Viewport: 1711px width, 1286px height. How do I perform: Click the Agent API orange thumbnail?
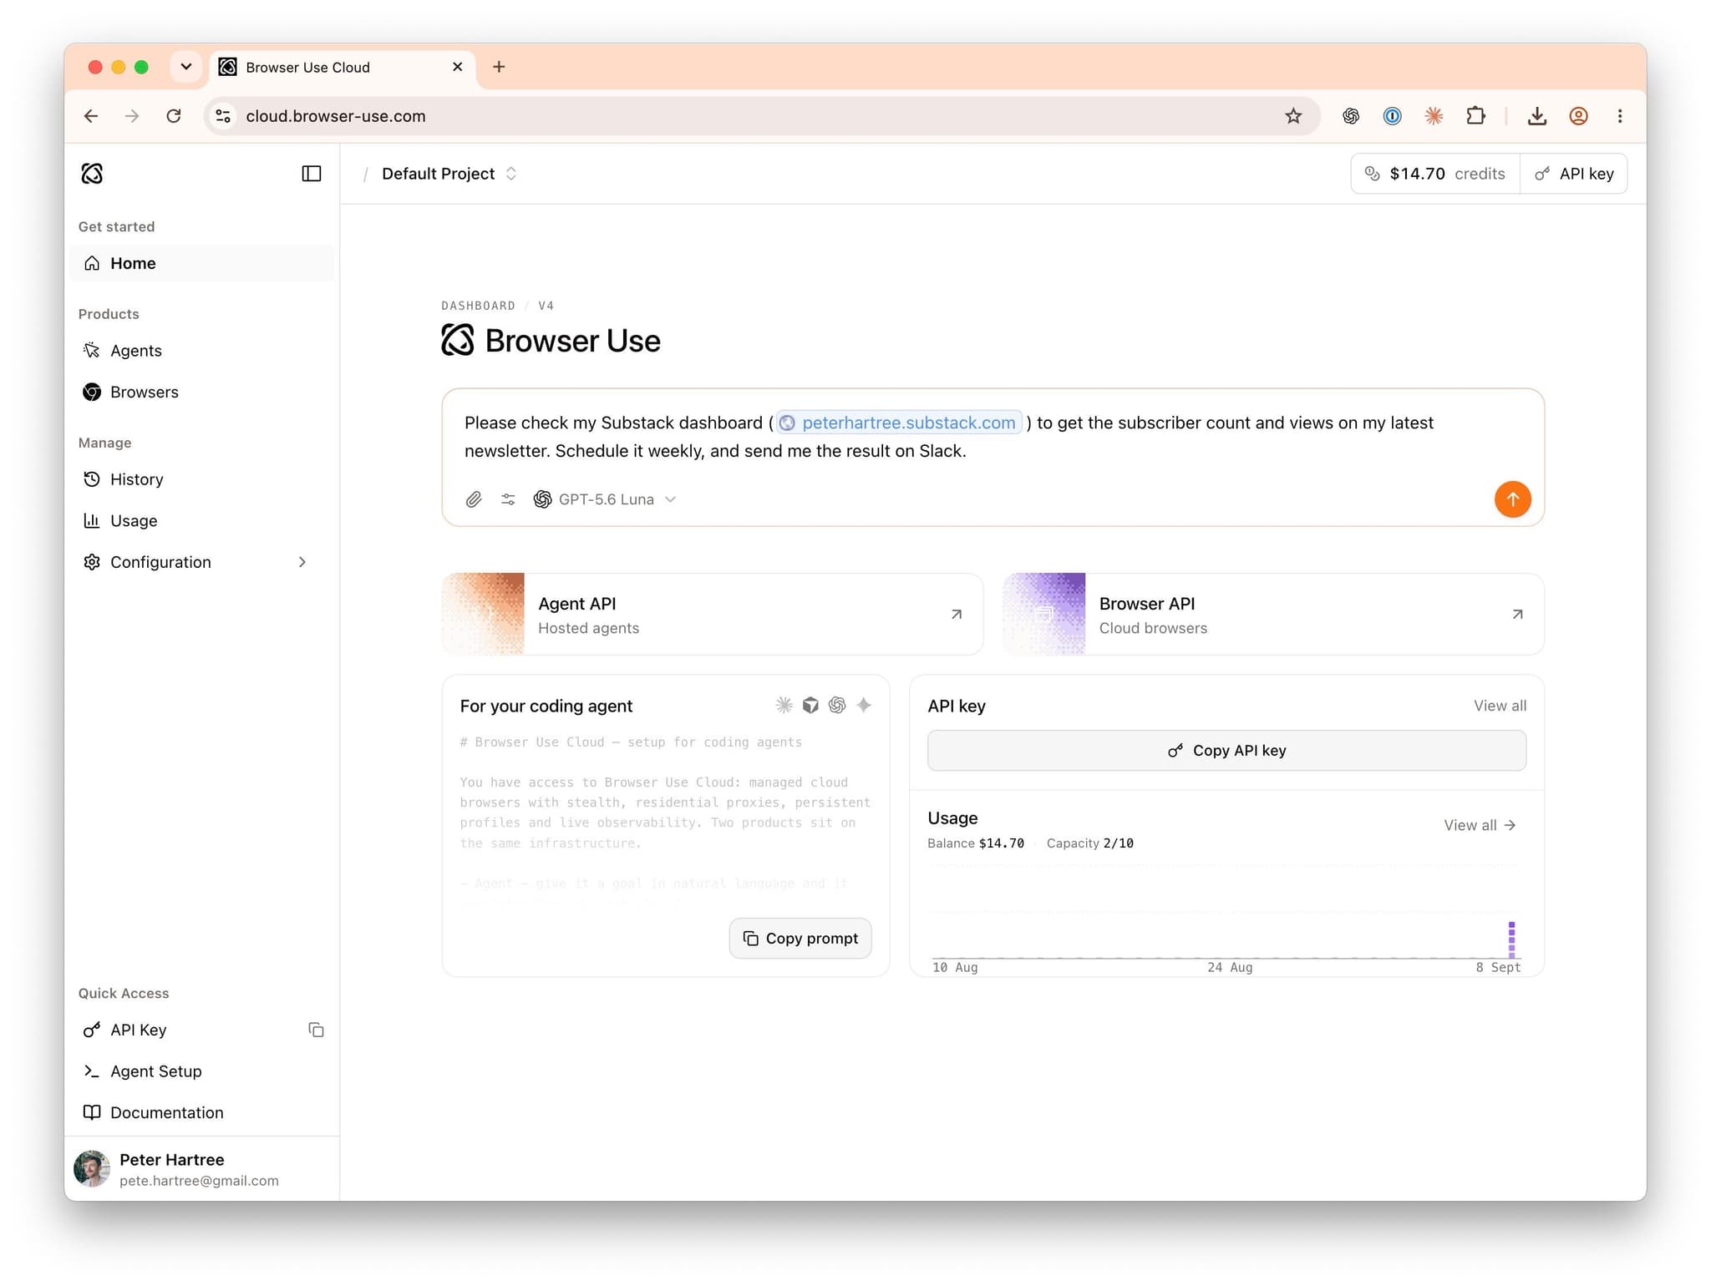pos(484,615)
